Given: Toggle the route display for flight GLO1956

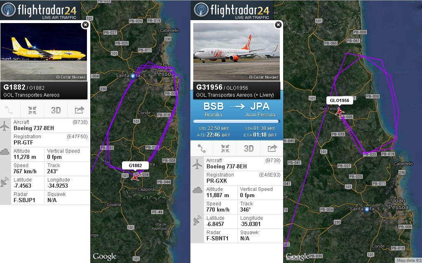Looking at the screenshot, I should coord(202,149).
